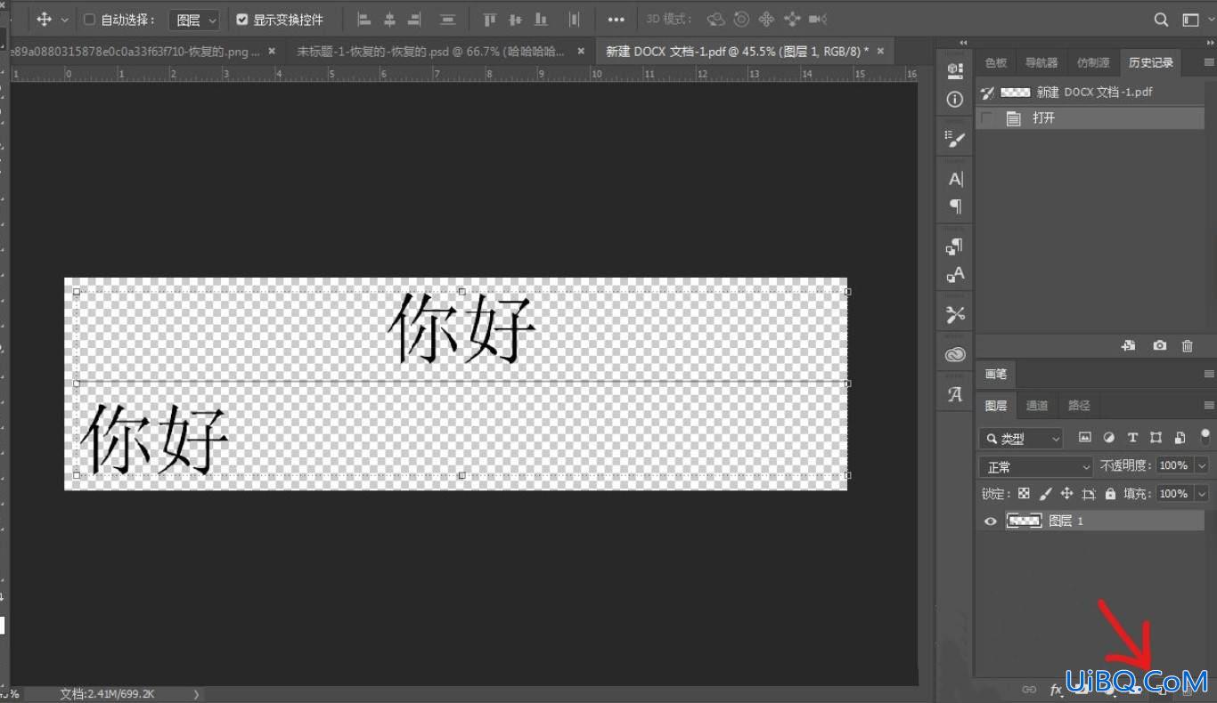Image resolution: width=1217 pixels, height=703 pixels.
Task: Switch to the 路径 paths tab
Action: [x=1079, y=405]
